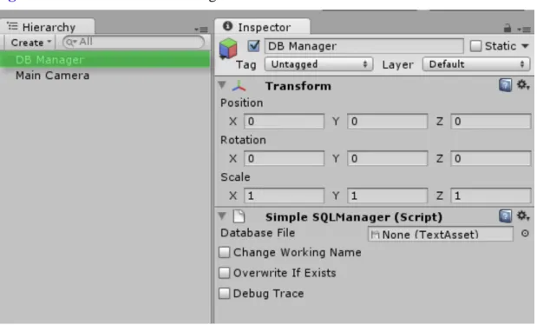Click the Scale label
Viewport: 537px width, 325px height.
tap(235, 177)
